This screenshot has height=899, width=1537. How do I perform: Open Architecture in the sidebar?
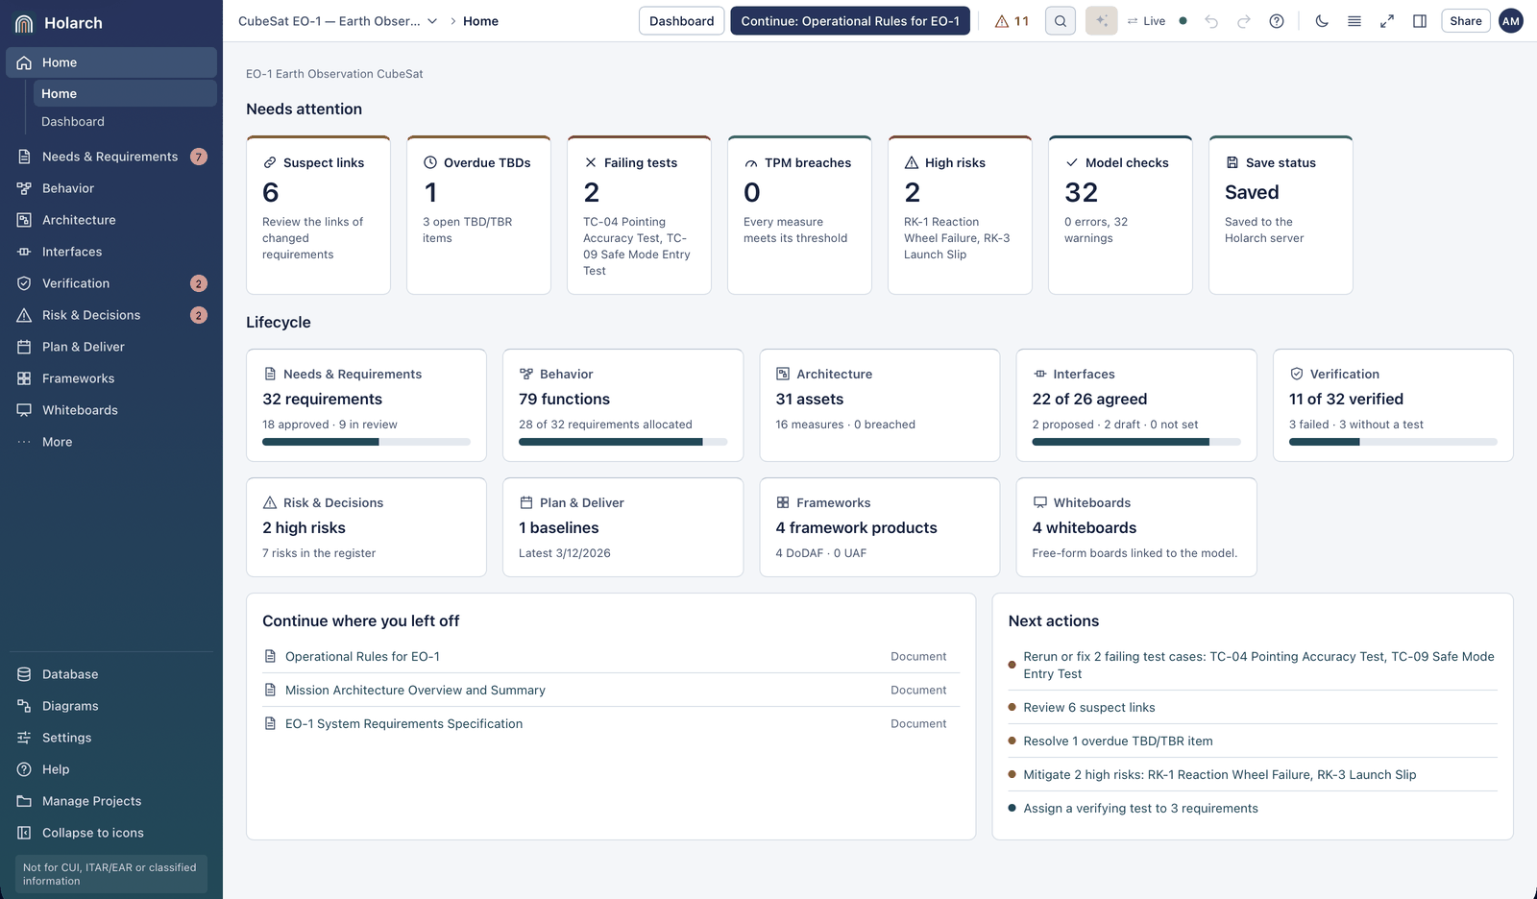pyautogui.click(x=111, y=220)
